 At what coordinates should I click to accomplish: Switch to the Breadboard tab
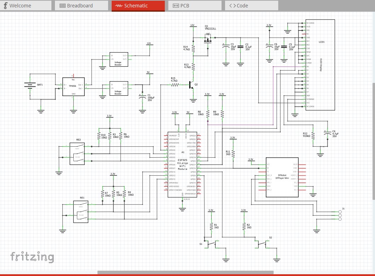[x=81, y=6]
